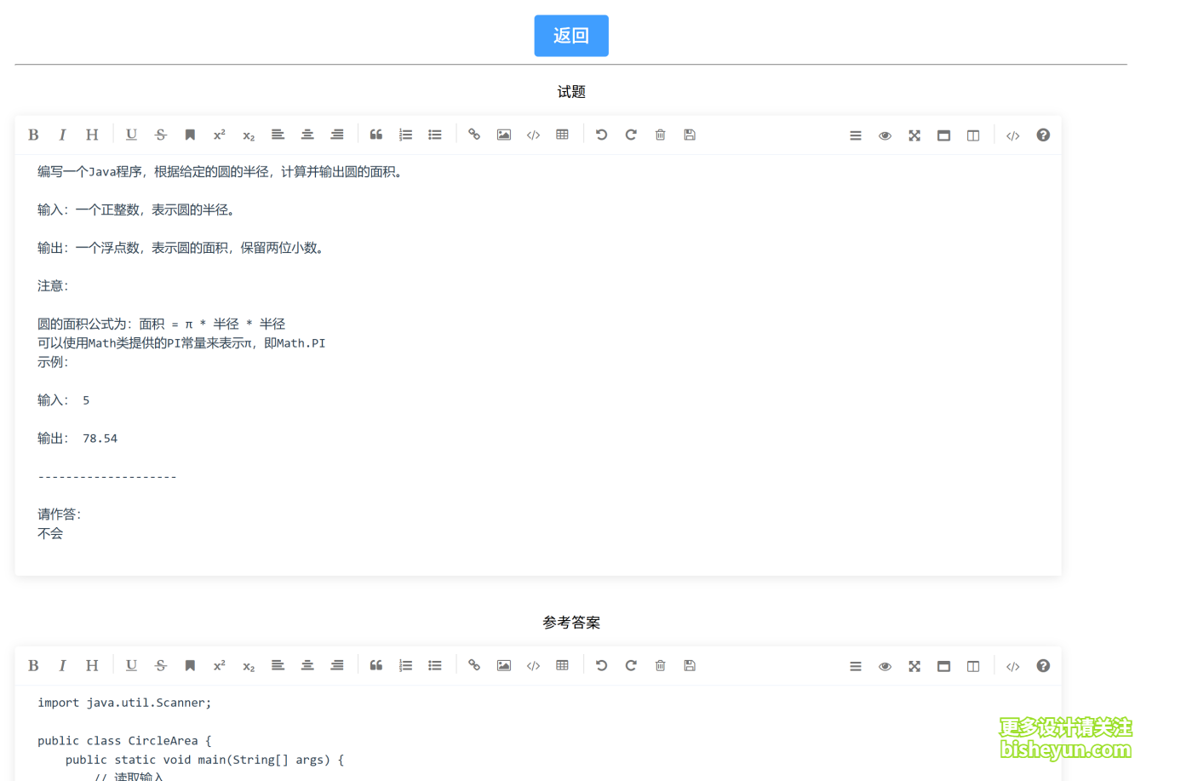Insert block quote in 试题 editor

(375, 135)
